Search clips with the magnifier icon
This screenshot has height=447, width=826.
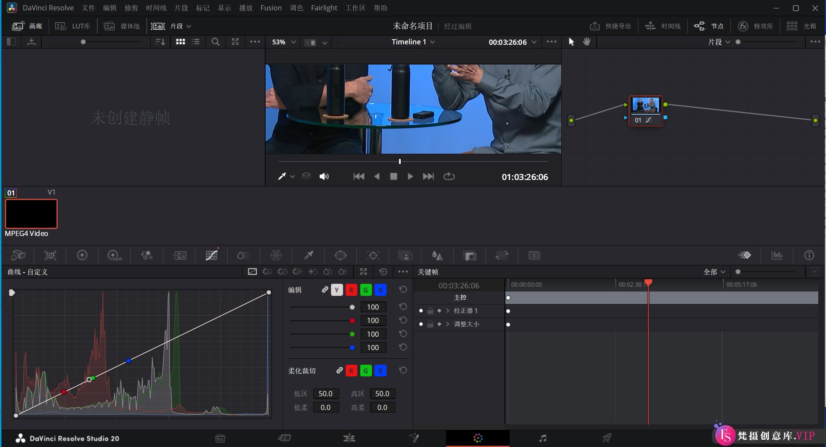pos(216,42)
